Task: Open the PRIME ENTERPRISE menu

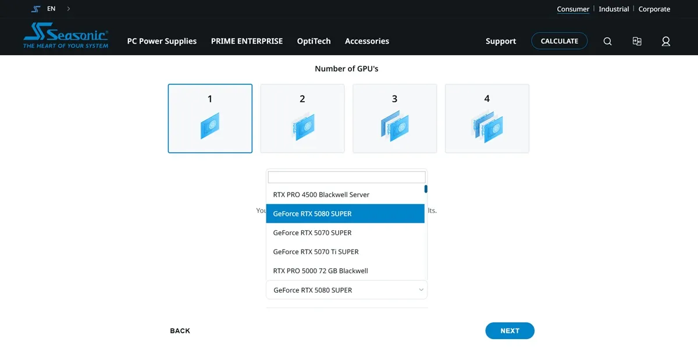Action: tap(247, 41)
